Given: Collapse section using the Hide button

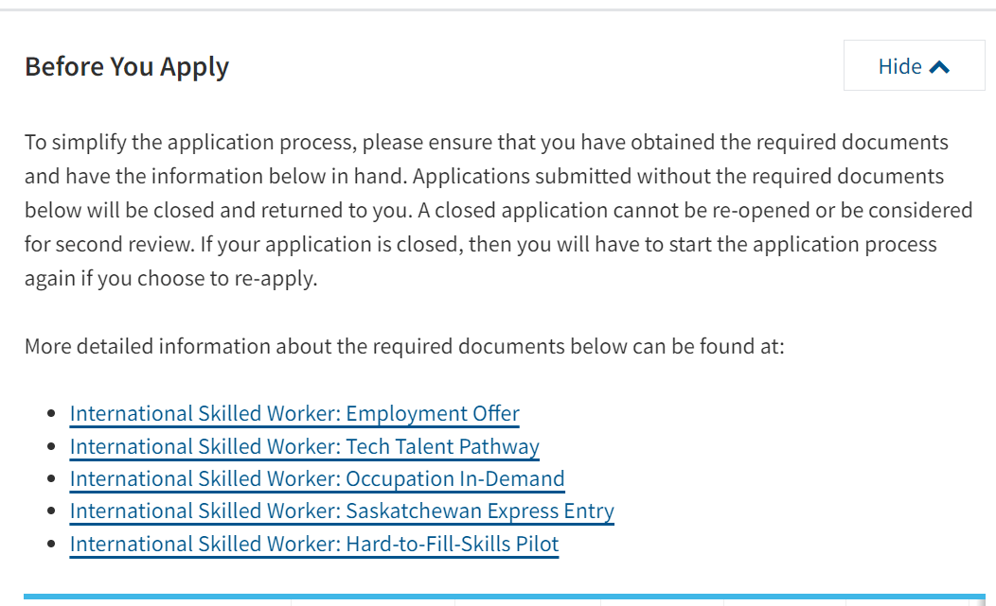Looking at the screenshot, I should 914,65.
